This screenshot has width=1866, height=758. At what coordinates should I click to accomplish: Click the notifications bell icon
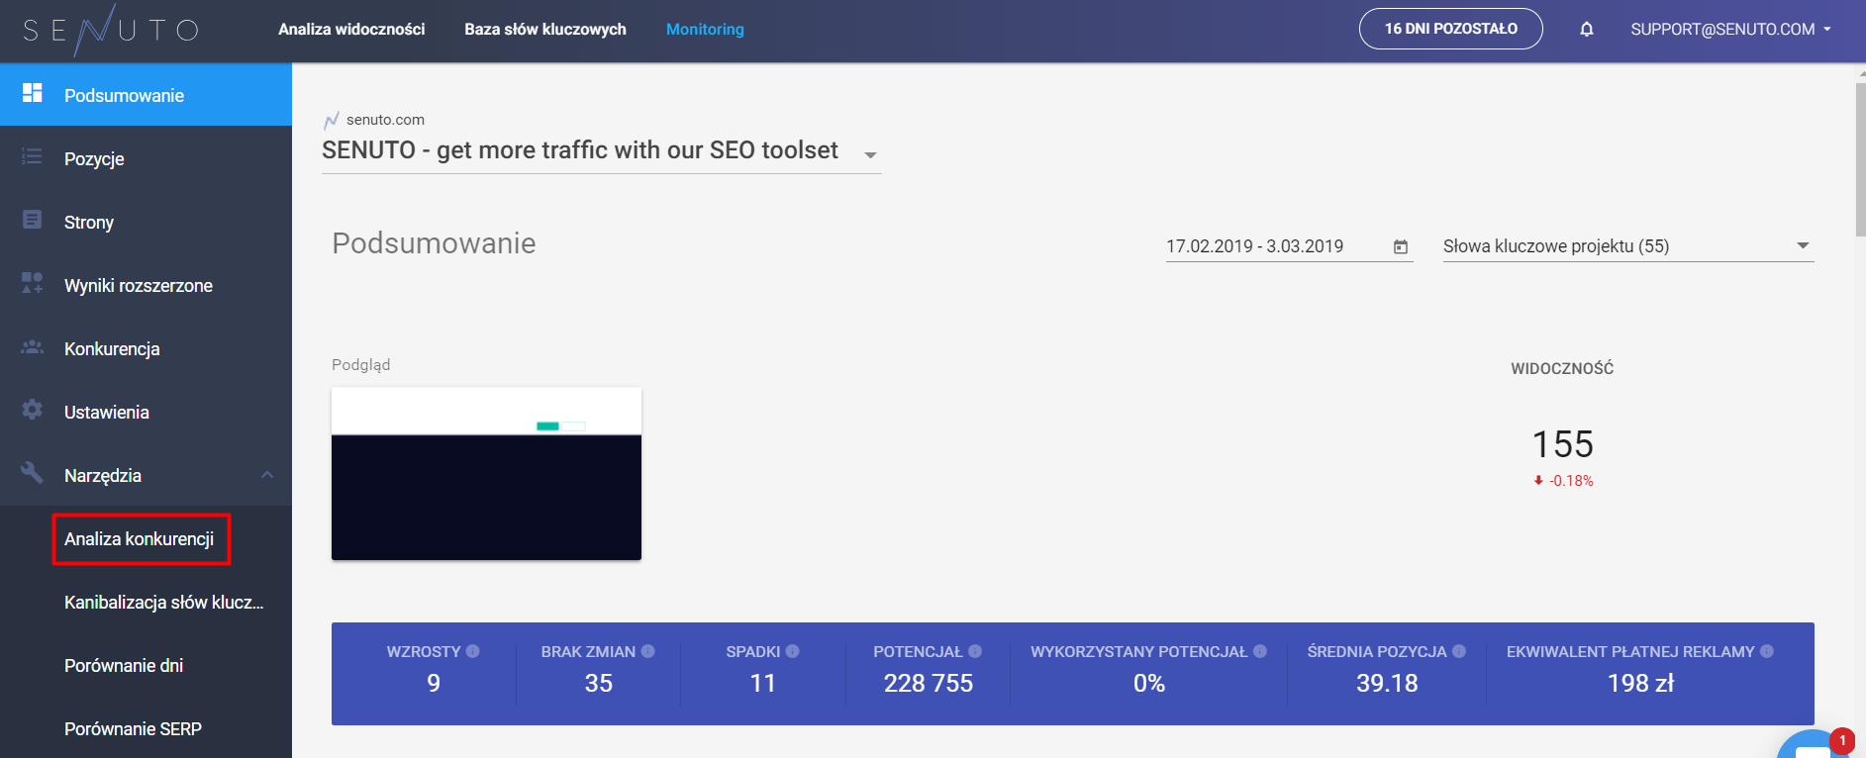click(x=1587, y=30)
